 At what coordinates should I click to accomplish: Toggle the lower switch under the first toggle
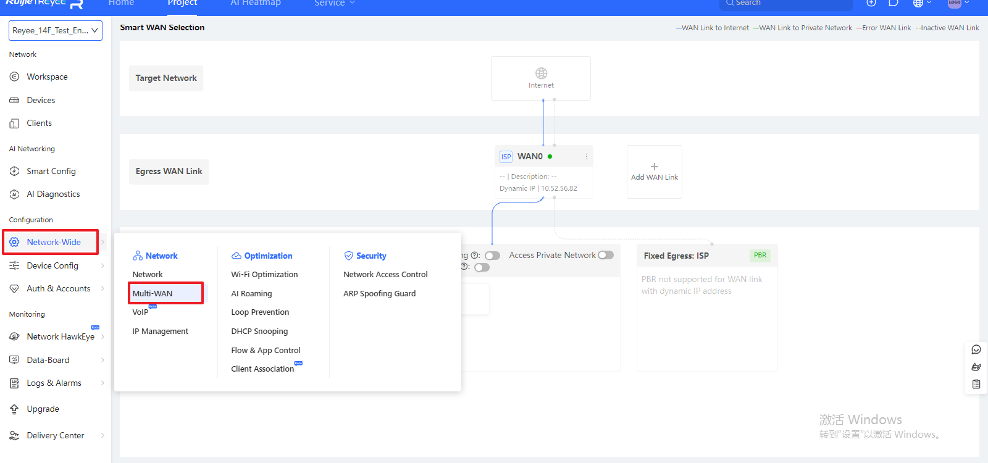(x=482, y=267)
